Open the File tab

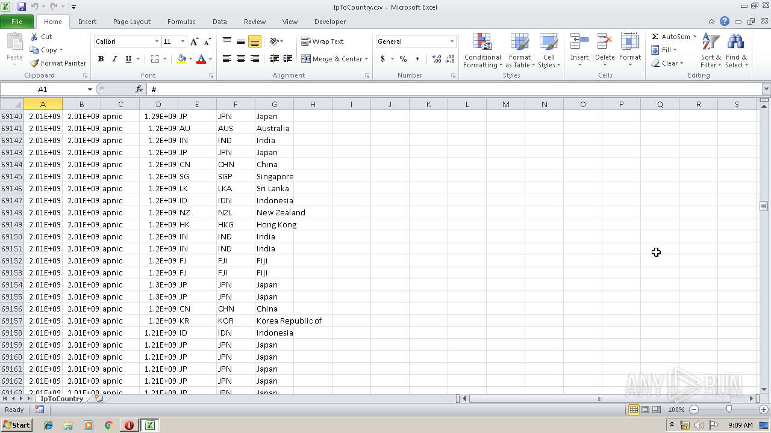[17, 22]
